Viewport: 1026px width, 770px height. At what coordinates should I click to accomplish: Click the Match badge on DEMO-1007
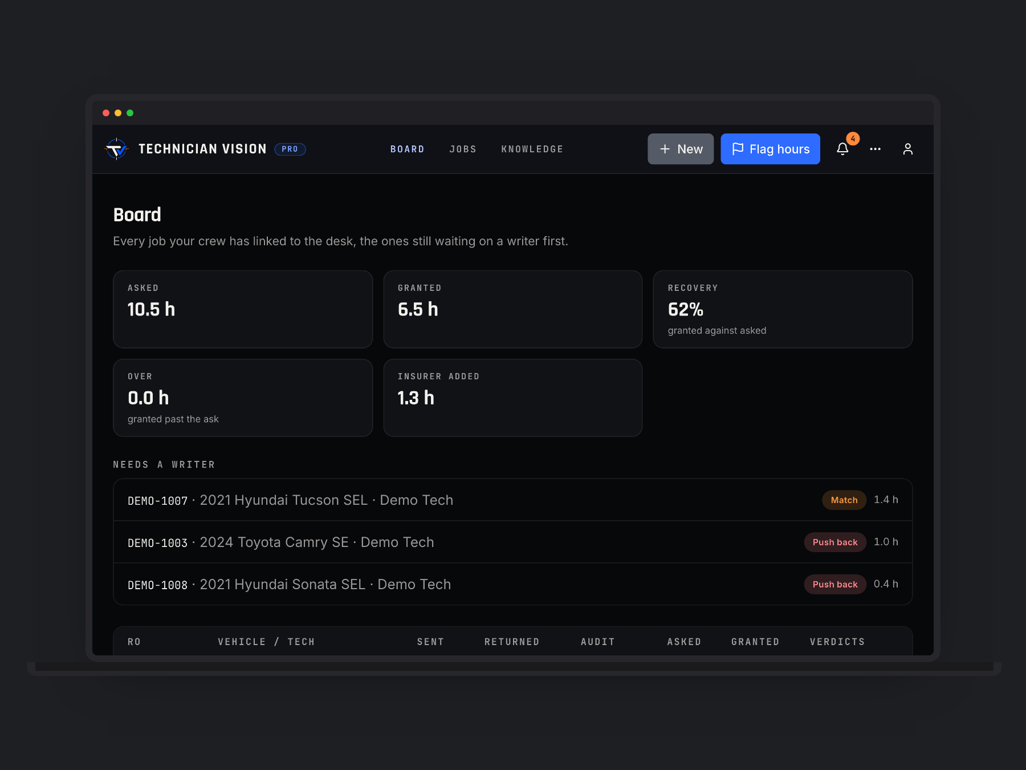844,500
